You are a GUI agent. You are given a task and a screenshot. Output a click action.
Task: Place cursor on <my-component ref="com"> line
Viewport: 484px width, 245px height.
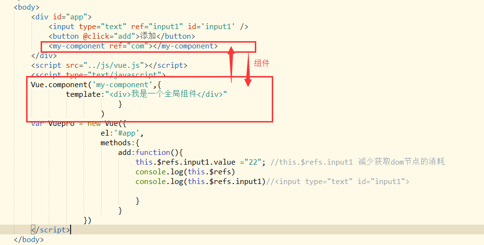133,46
